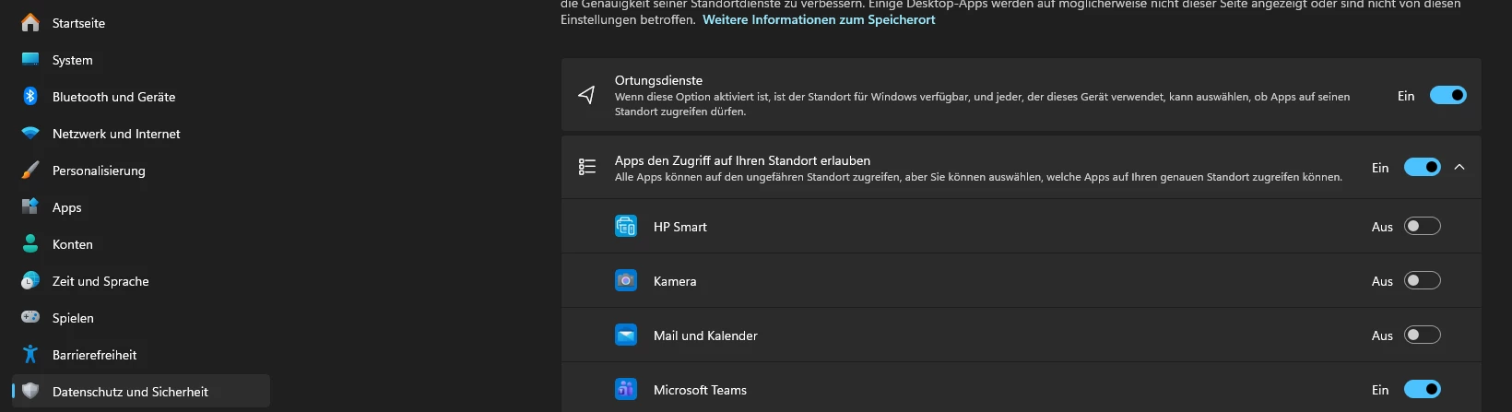Click the Kamera app icon
Image resolution: width=1512 pixels, height=412 pixels.
point(626,281)
